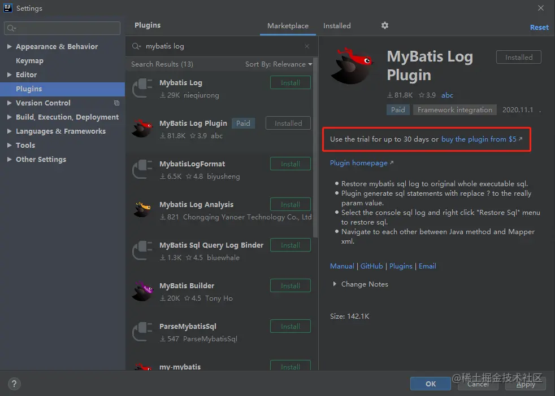Open the help question mark button
This screenshot has height=396, width=555.
pyautogui.click(x=14, y=384)
